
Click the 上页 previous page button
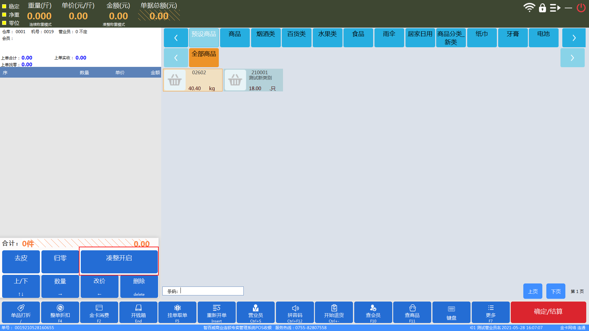point(533,291)
